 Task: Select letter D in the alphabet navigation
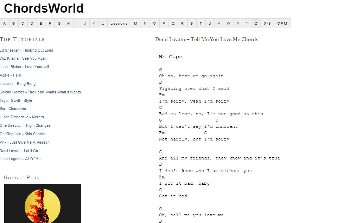pyautogui.click(x=32, y=23)
